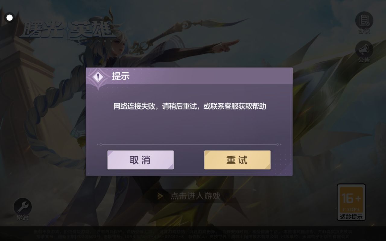The height and width of the screenshot is (241, 386).
Task: Click the horizontal divider line inside the dialog
Action: click(189, 145)
